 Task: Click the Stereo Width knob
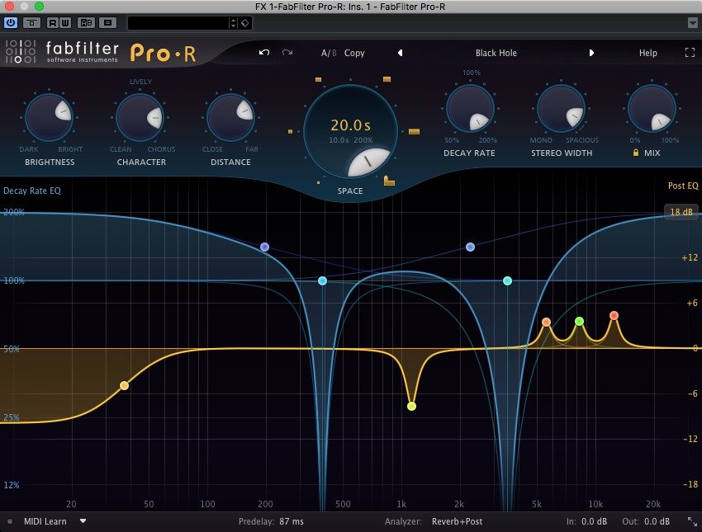[561, 108]
